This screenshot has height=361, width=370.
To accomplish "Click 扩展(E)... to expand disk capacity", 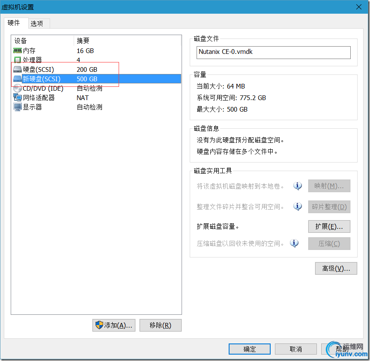I will (329, 226).
